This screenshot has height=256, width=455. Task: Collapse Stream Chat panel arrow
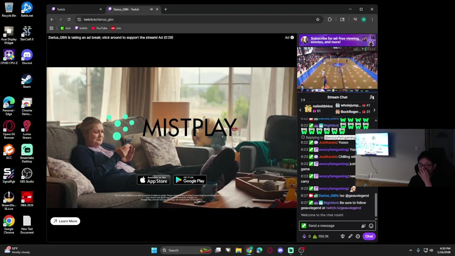click(303, 100)
